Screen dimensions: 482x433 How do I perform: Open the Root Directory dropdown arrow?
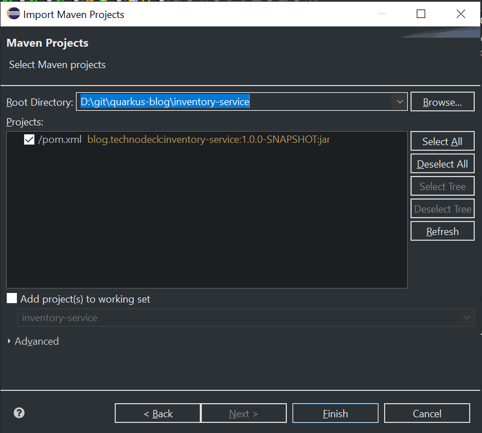(x=400, y=102)
